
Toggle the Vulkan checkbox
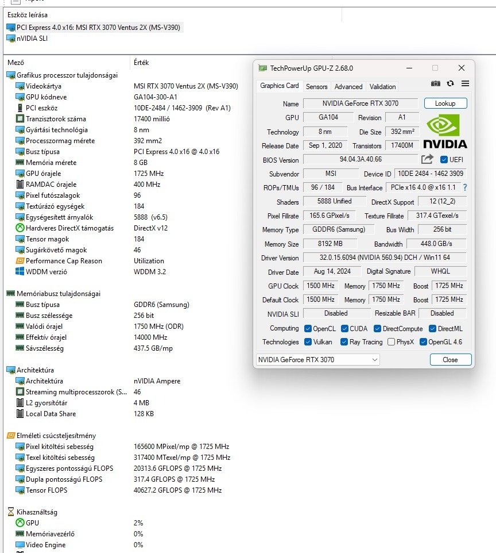(308, 342)
